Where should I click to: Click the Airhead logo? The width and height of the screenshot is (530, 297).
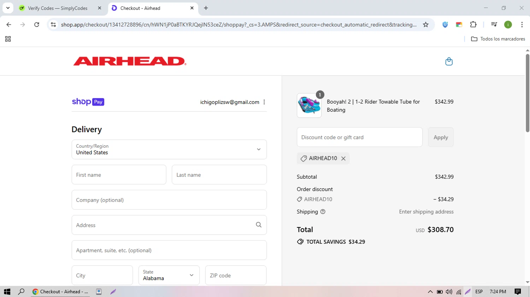(130, 61)
